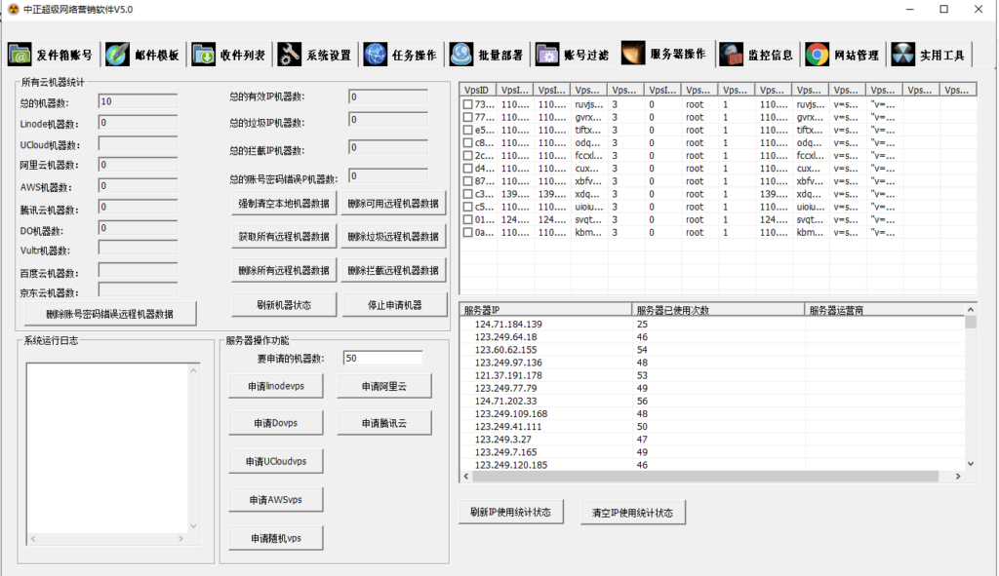The width and height of the screenshot is (999, 576).
Task: Sort by the VpsID column header
Action: point(477,90)
